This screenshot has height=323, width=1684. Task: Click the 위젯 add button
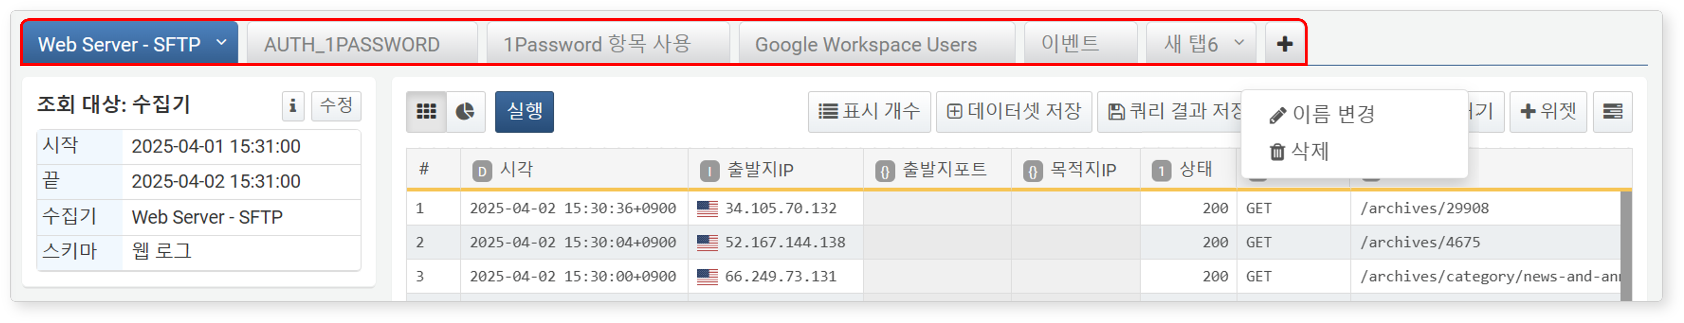(1548, 112)
